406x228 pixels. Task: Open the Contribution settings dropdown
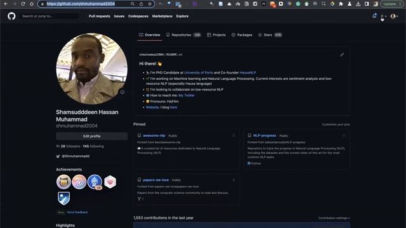click(x=334, y=218)
